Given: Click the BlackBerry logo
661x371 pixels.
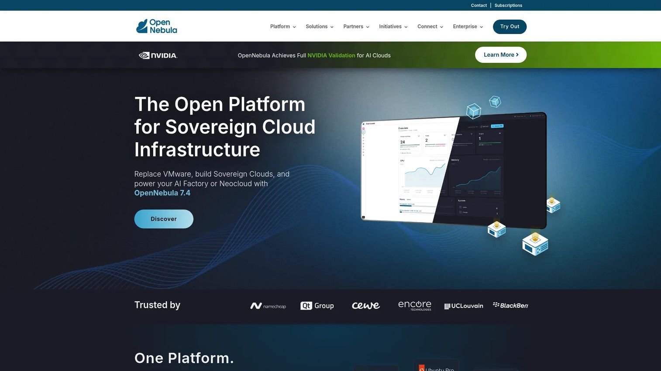Looking at the screenshot, I should [511, 306].
